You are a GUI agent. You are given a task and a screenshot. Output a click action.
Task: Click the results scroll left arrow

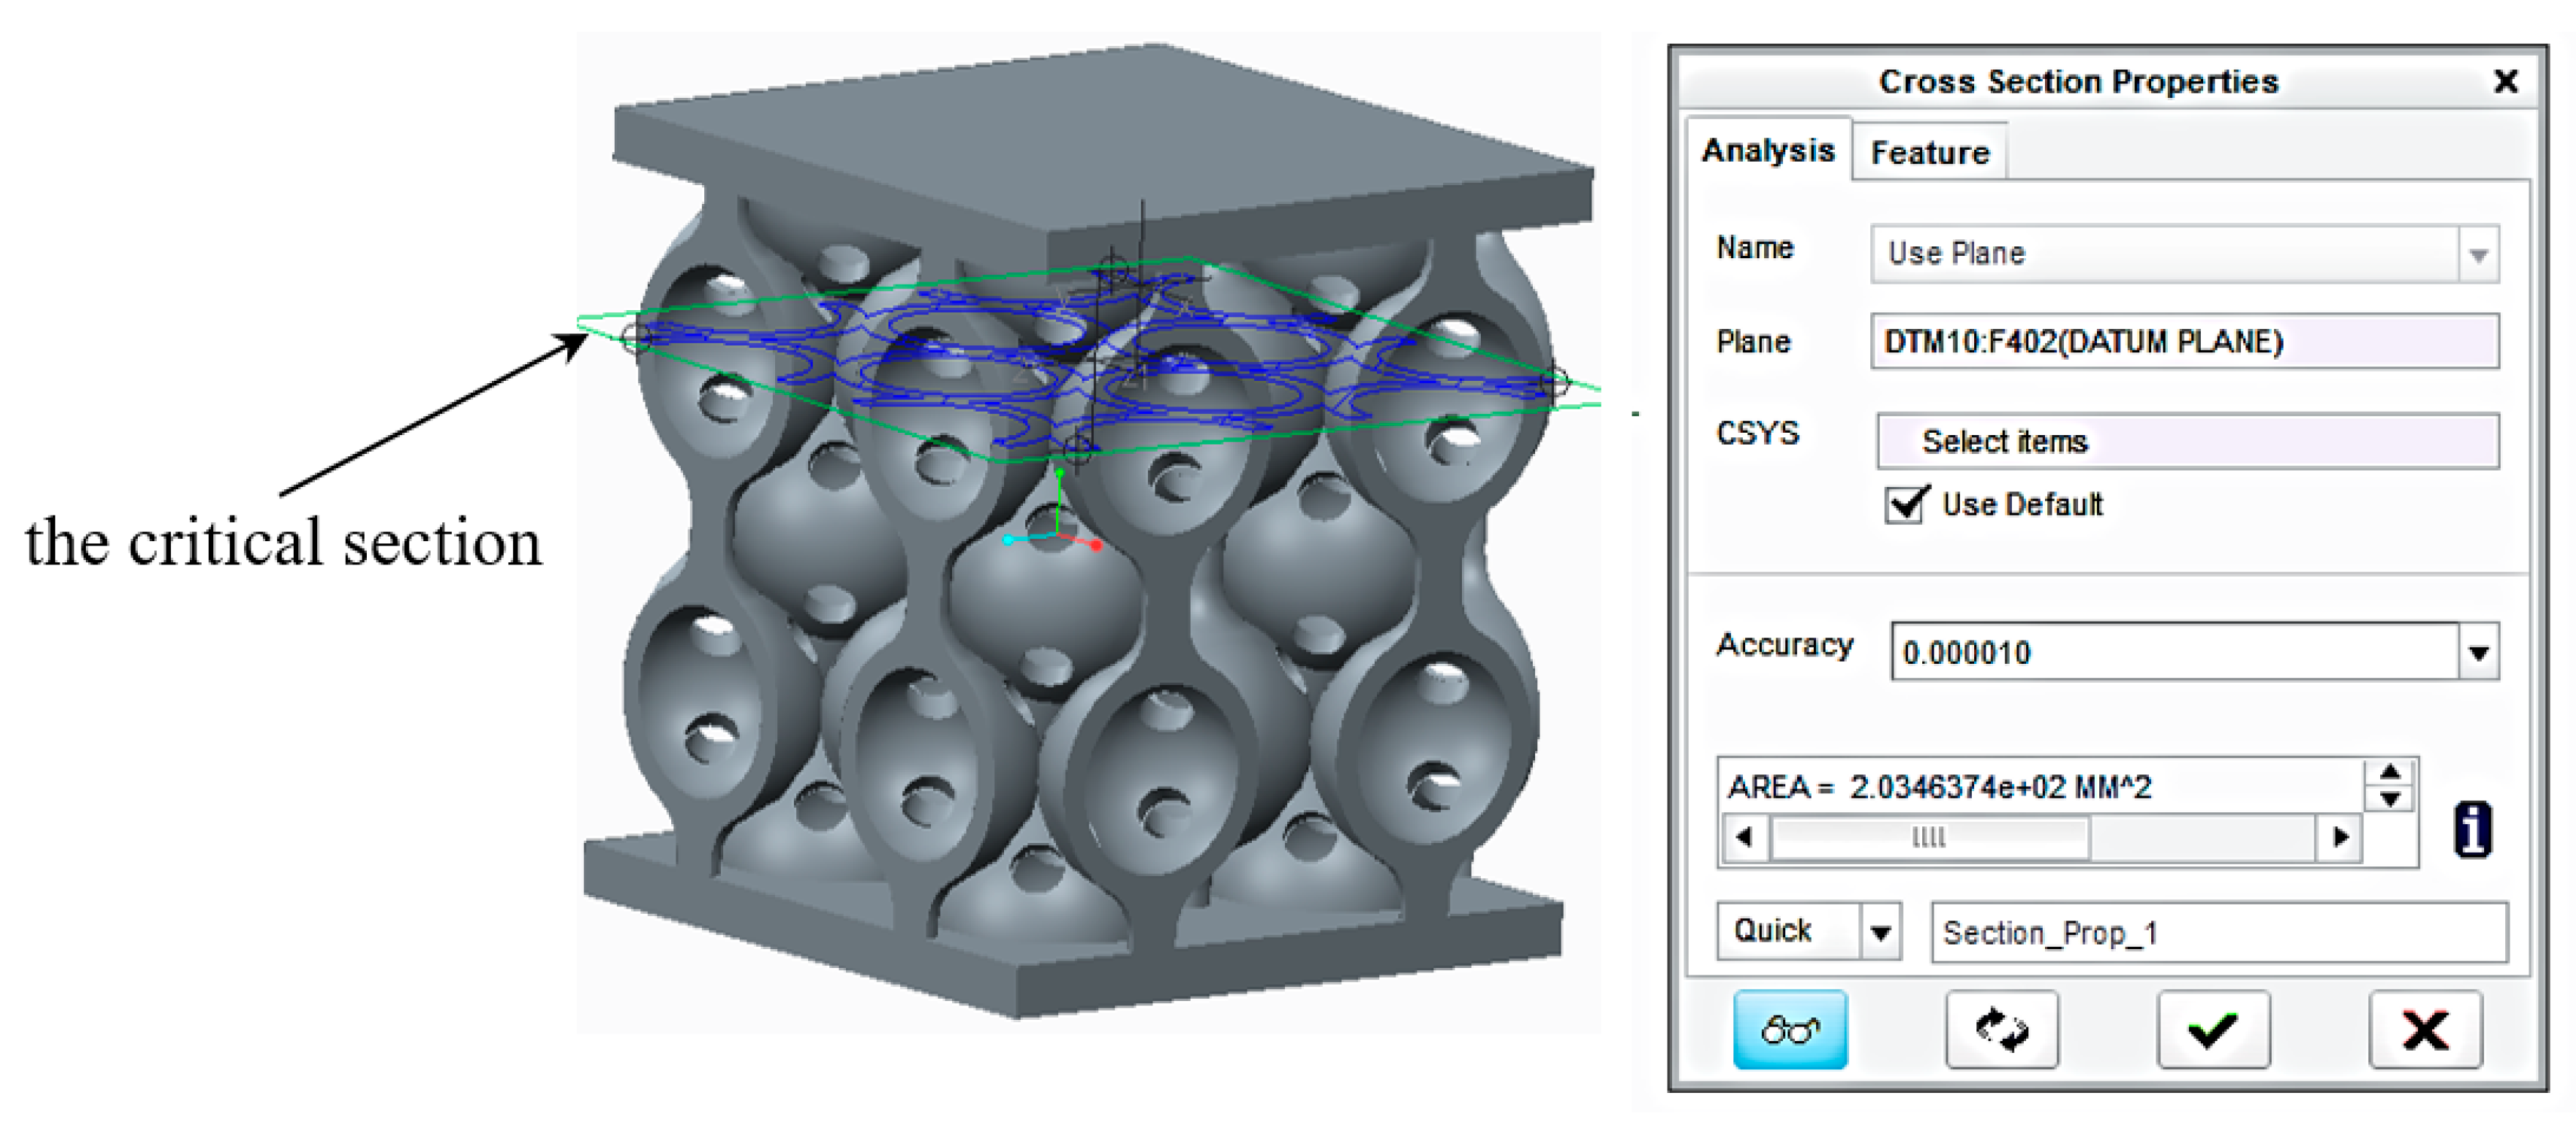coord(1745,836)
